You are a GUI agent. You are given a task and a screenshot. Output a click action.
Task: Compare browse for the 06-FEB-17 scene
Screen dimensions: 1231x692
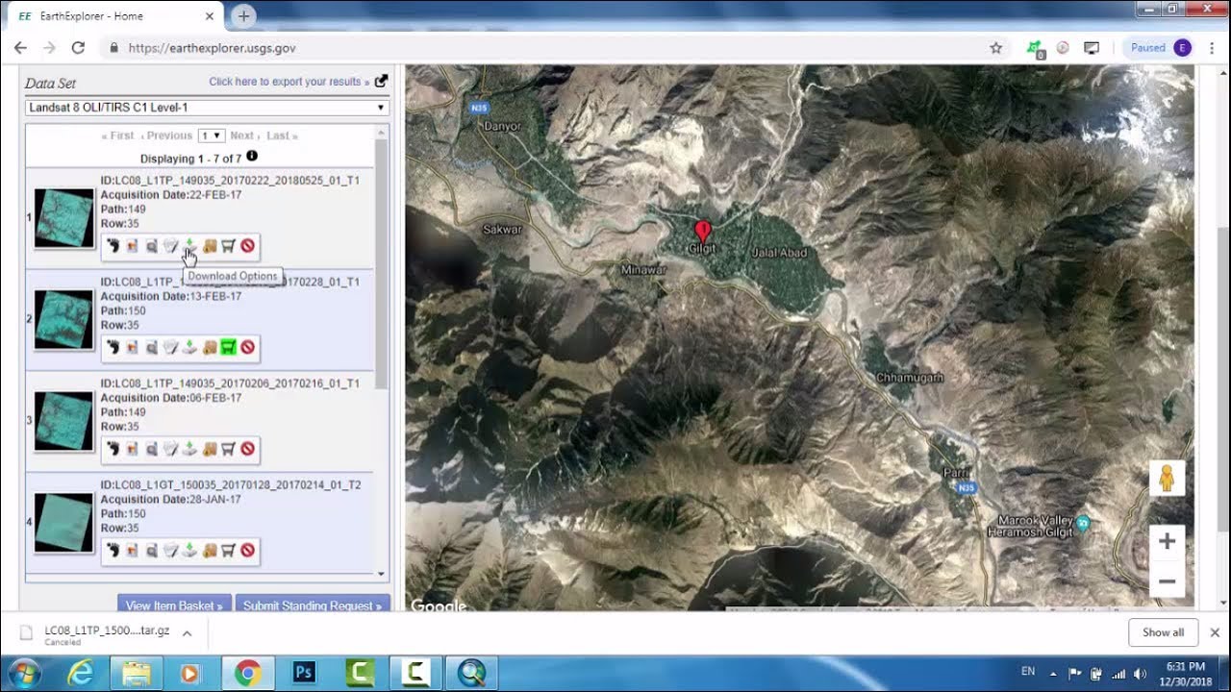[152, 449]
